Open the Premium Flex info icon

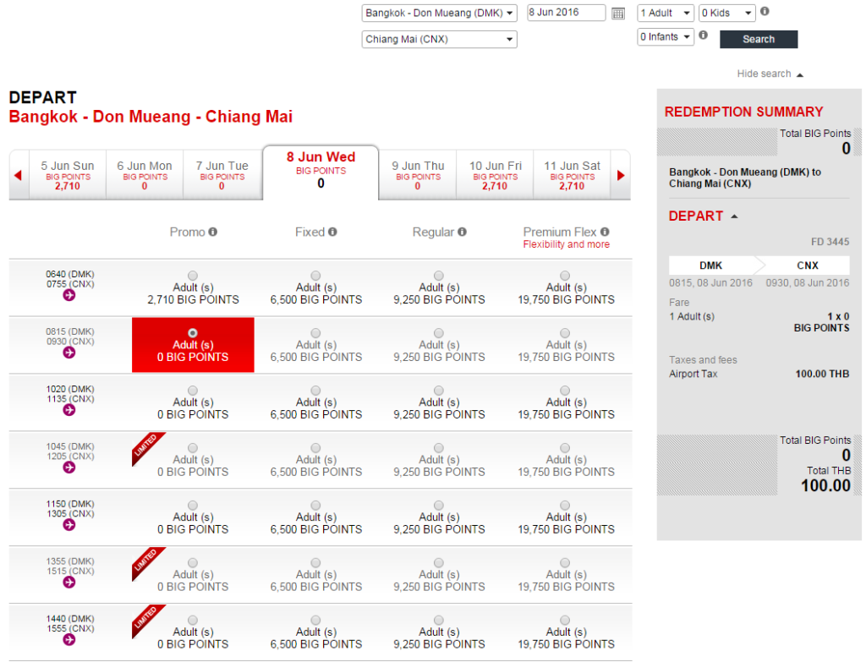click(x=605, y=232)
